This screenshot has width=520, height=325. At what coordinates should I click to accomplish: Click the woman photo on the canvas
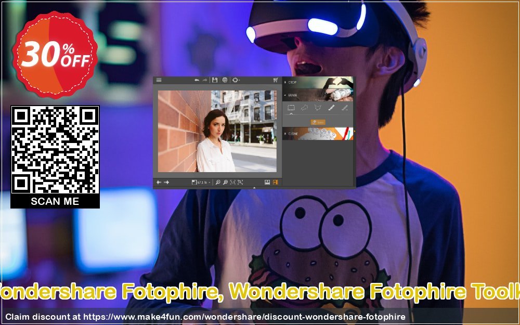217,132
